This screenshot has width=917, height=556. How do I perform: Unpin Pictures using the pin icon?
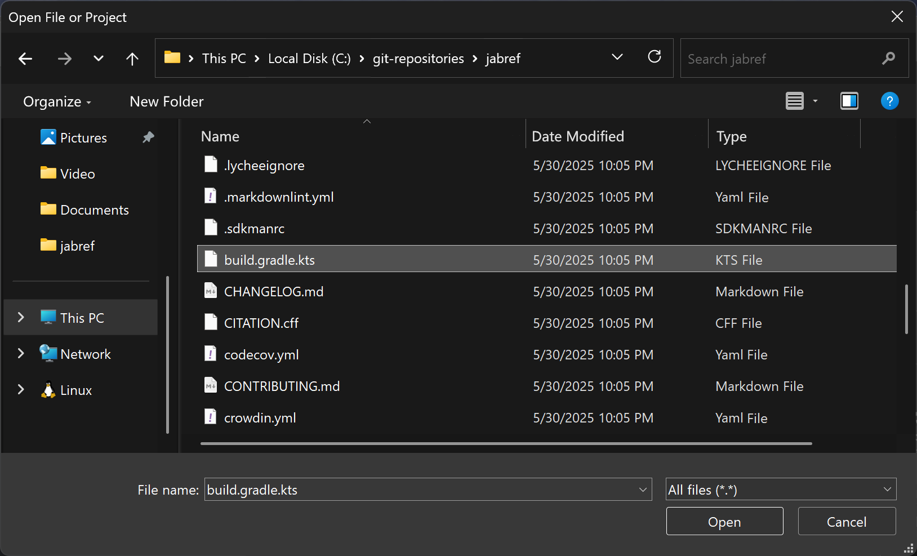[148, 137]
